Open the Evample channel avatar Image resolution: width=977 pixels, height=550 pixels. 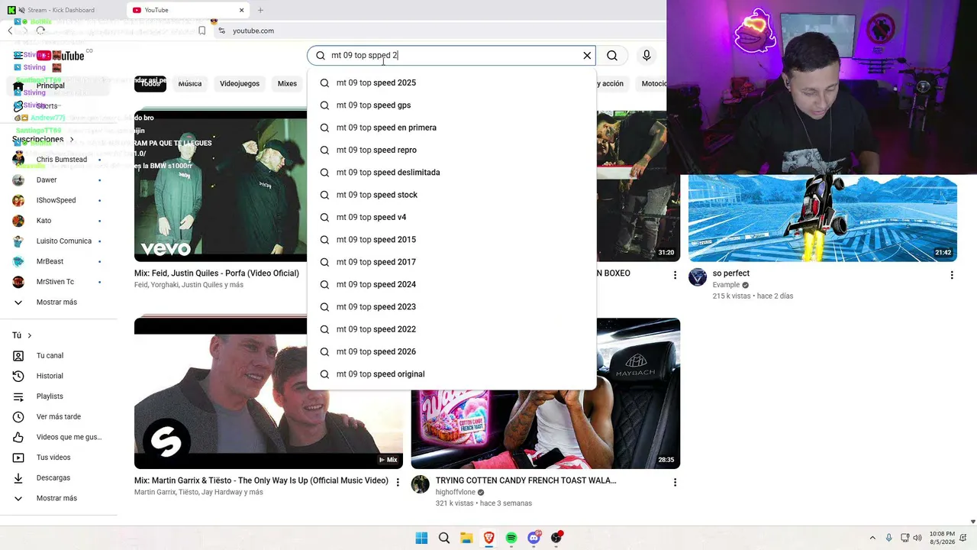click(698, 277)
